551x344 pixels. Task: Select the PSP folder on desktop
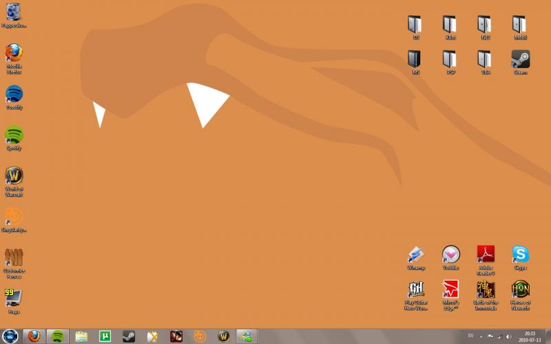pyautogui.click(x=450, y=60)
